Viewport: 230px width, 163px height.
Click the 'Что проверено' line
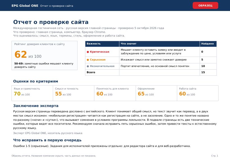(x=60, y=32)
